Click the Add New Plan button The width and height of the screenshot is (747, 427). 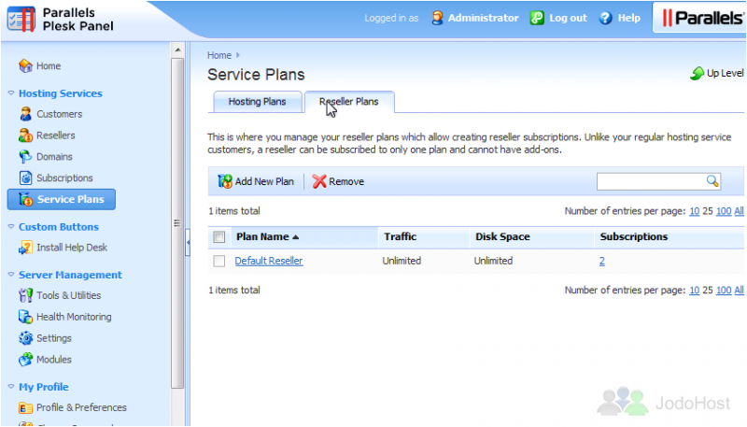tap(256, 181)
